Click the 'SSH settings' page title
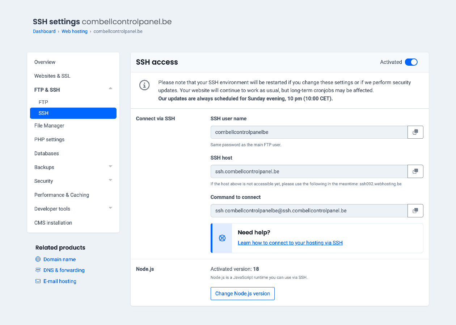 tap(56, 22)
